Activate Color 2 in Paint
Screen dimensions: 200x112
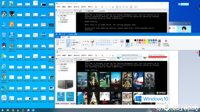coord(132,43)
